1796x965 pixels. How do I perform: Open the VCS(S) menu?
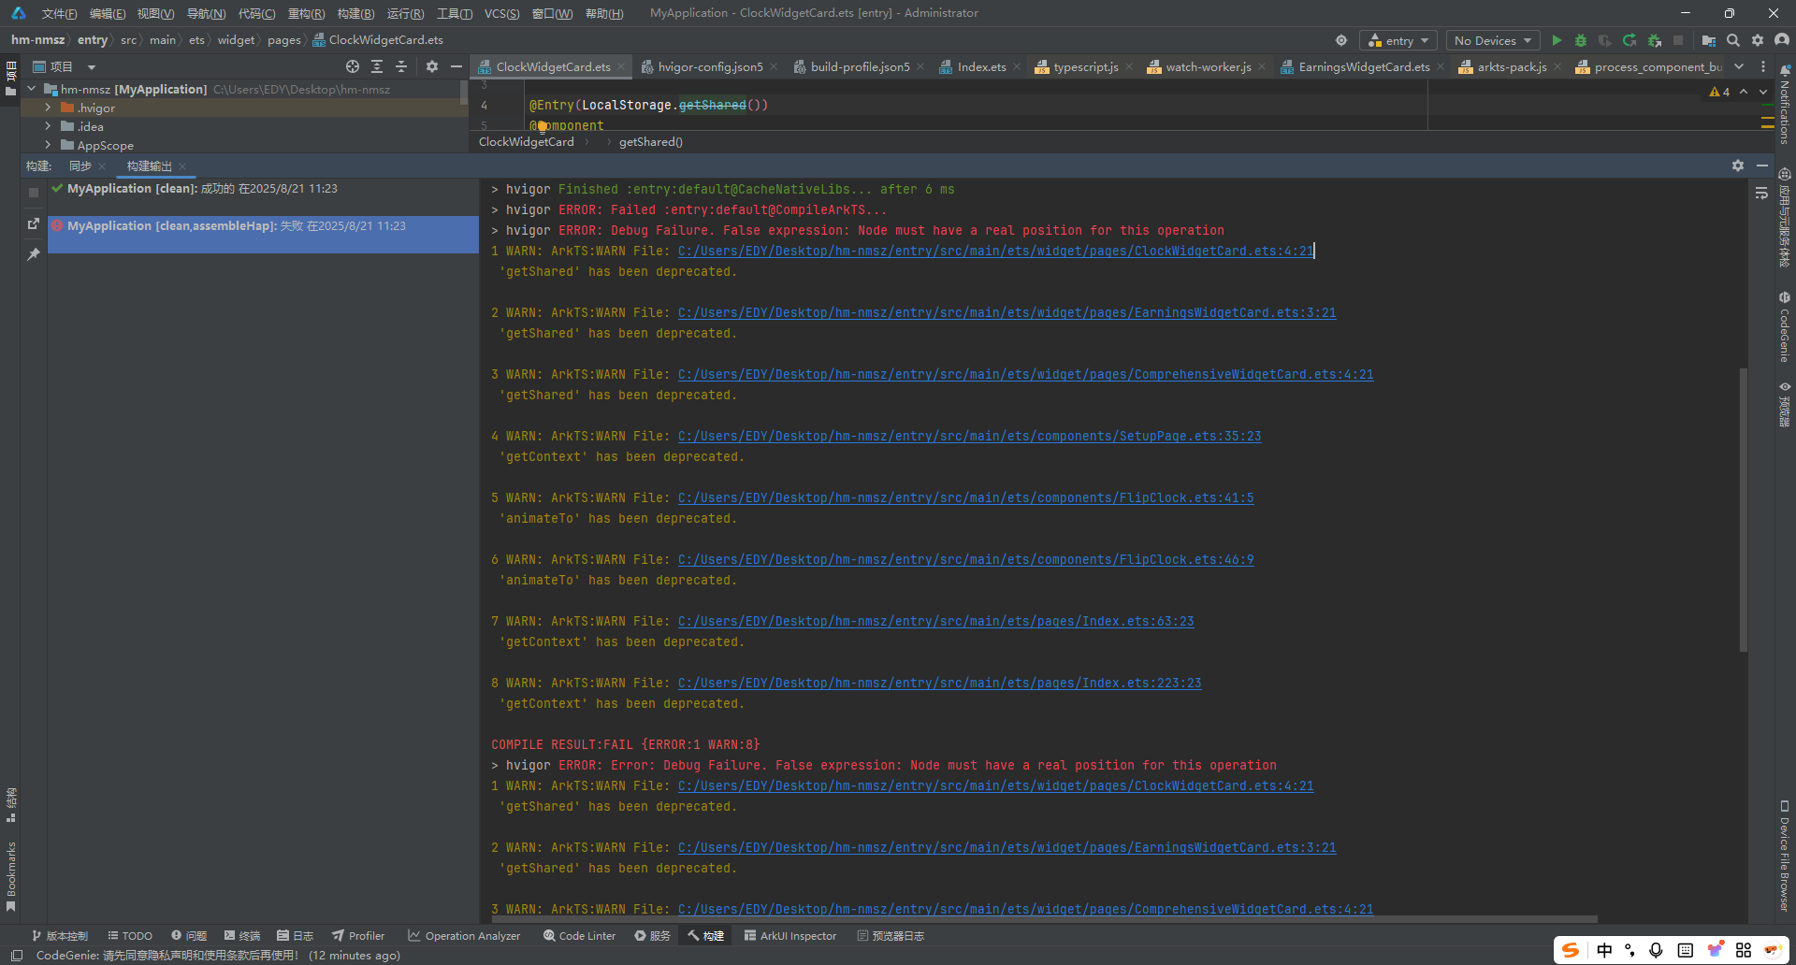tap(501, 13)
